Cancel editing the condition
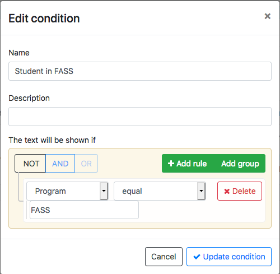Screen dimensions: 280x274 click(x=164, y=257)
